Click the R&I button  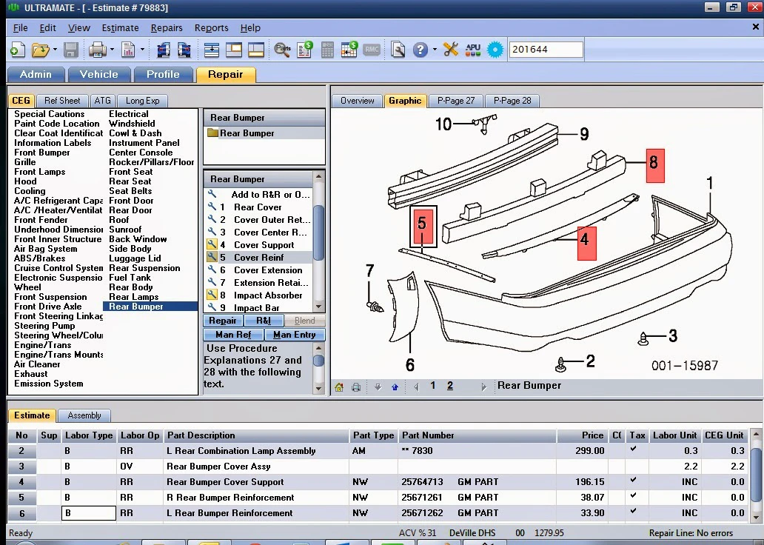263,321
